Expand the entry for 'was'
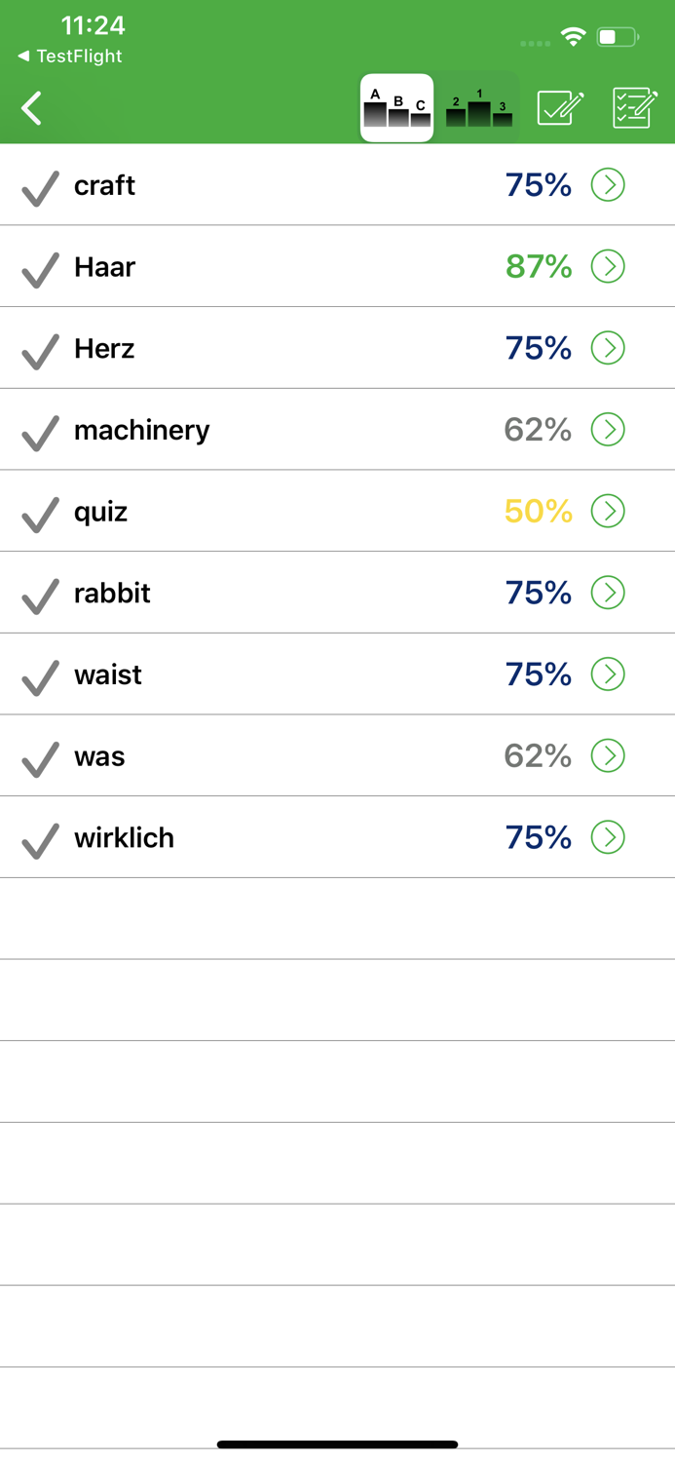The image size is (675, 1462). pyautogui.click(x=608, y=755)
